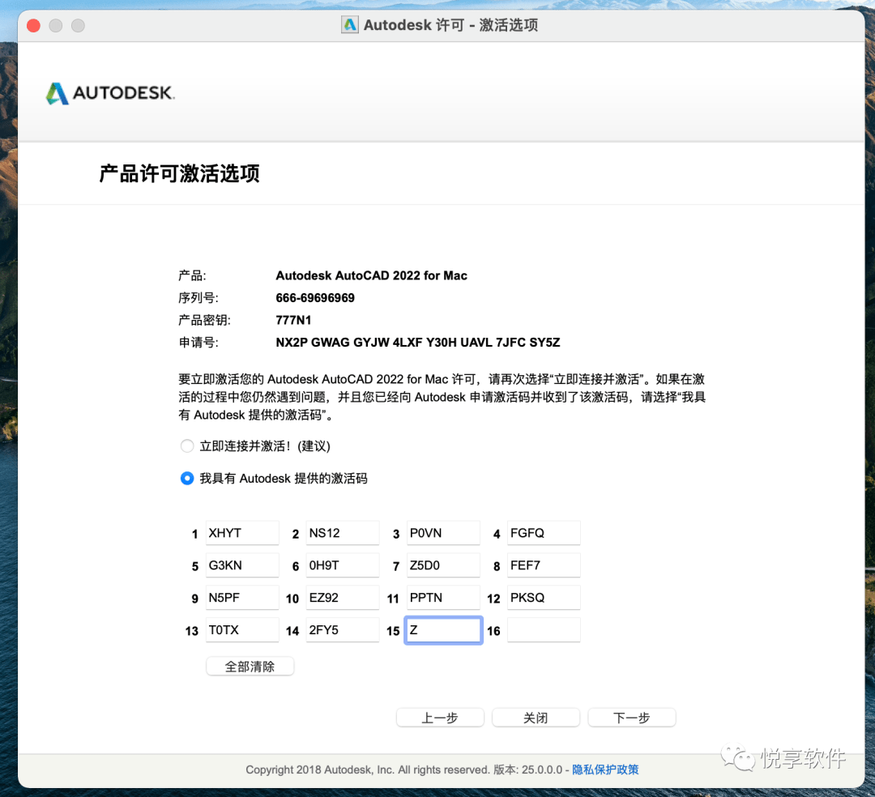Image resolution: width=875 pixels, height=797 pixels.
Task: Click activation code field 5 containing G3KN
Action: 242,565
